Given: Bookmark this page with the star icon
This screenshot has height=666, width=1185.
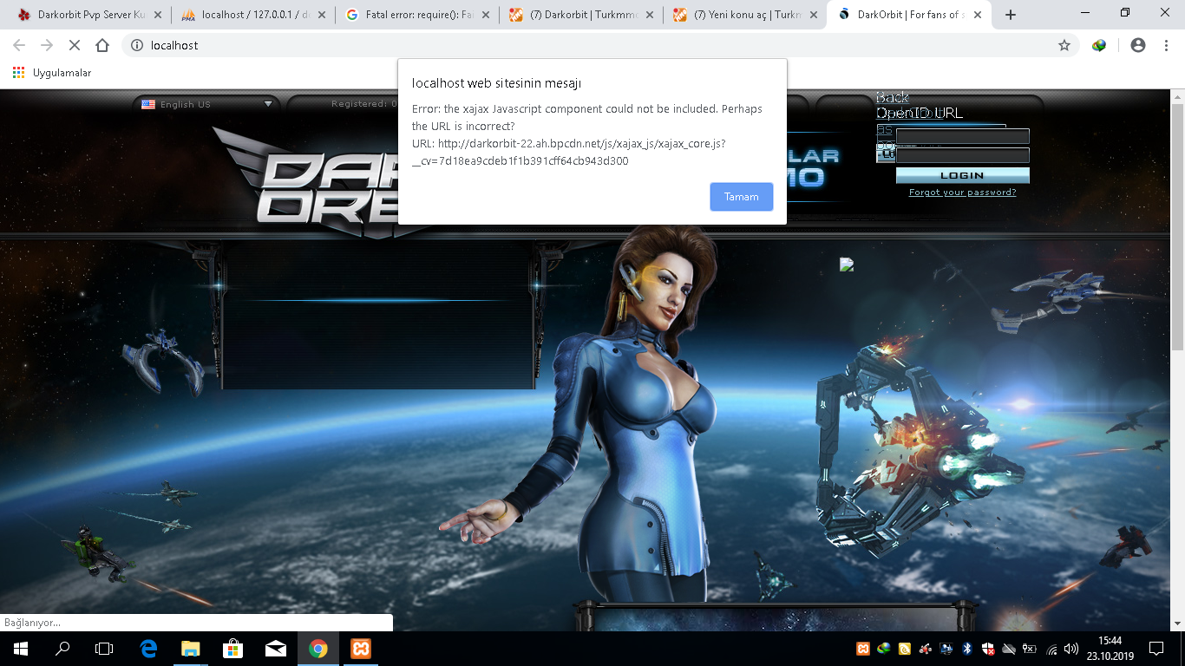Looking at the screenshot, I should [x=1064, y=45].
